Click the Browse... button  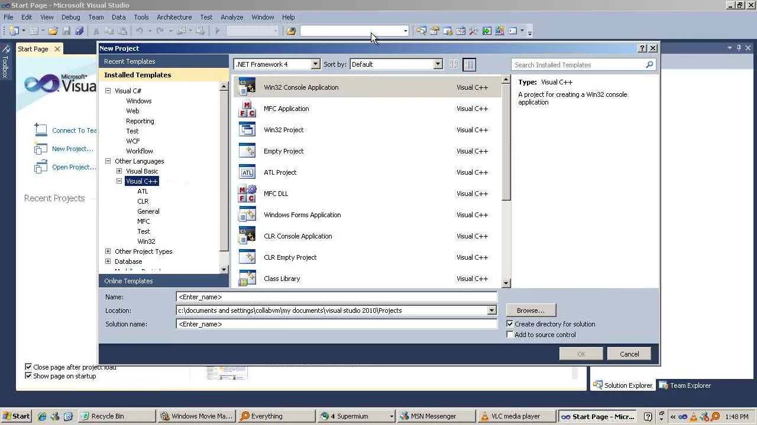pyautogui.click(x=530, y=310)
